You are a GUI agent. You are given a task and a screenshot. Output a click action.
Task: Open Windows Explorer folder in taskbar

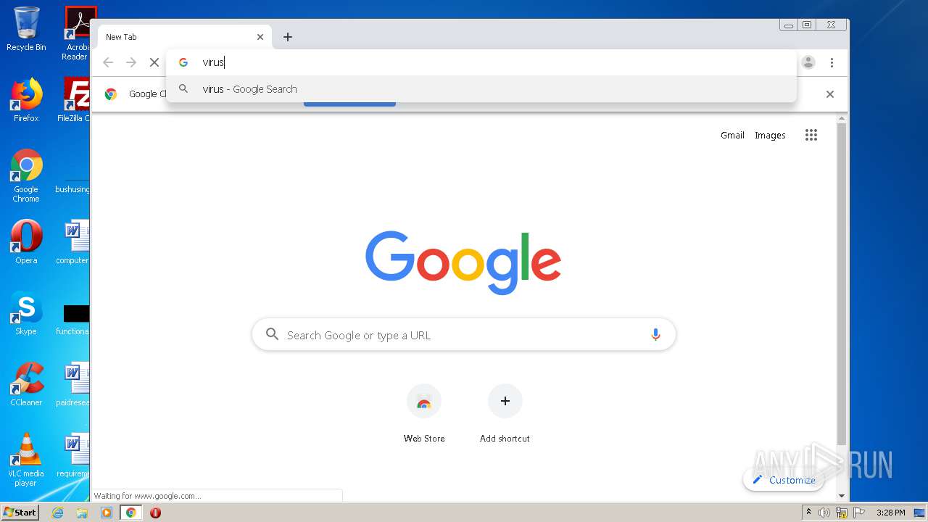click(82, 513)
